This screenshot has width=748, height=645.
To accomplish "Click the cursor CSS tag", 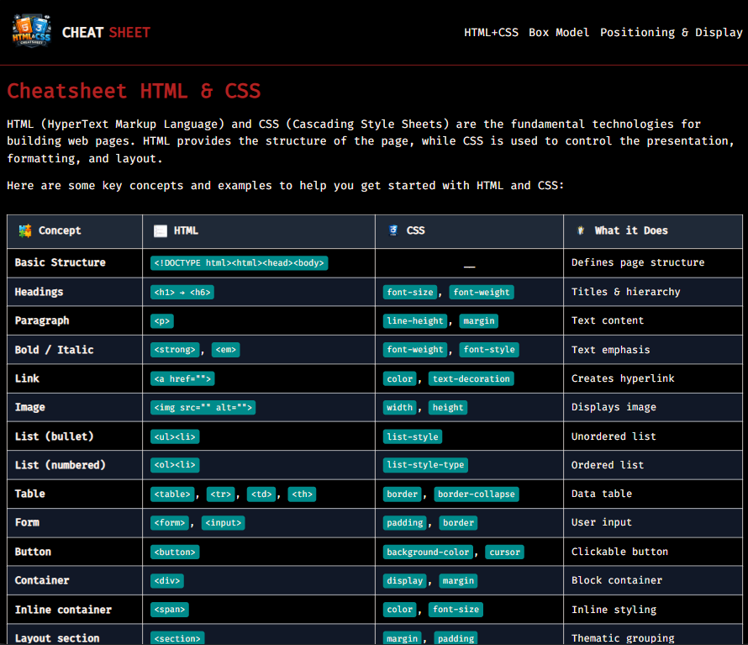I will pyautogui.click(x=505, y=552).
